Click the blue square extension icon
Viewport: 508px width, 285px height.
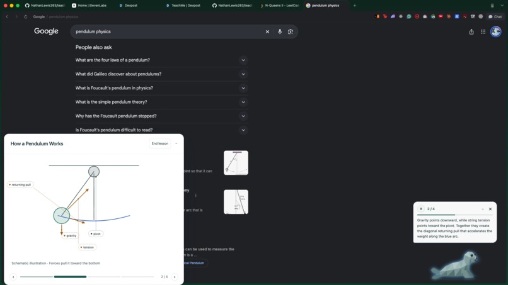pyautogui.click(x=457, y=16)
